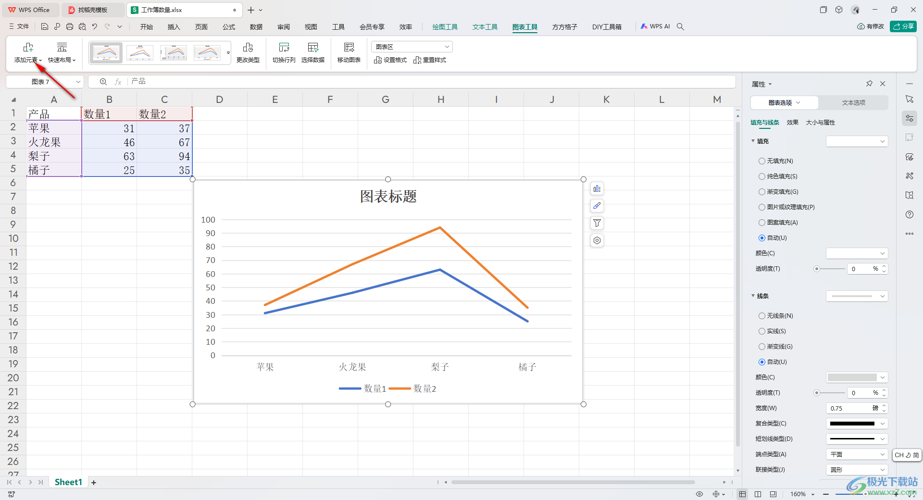The image size is (923, 500).
Task: Select Pattern Fill (图案填充) option
Action: [x=762, y=223]
